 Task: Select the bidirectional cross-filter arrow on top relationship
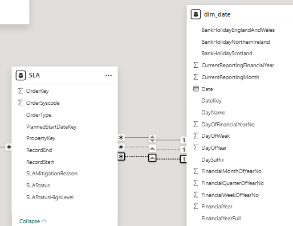(x=152, y=139)
